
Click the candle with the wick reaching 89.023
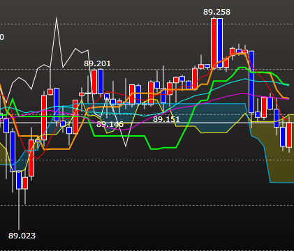[19, 180]
